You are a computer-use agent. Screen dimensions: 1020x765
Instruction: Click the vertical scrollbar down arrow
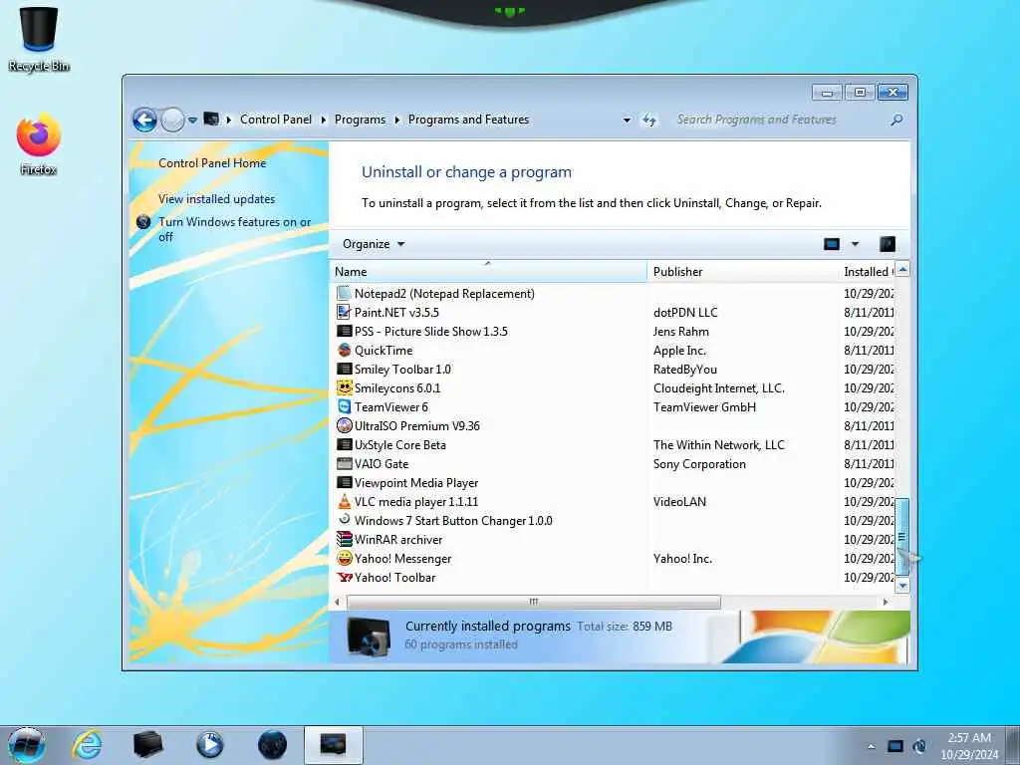tap(902, 586)
